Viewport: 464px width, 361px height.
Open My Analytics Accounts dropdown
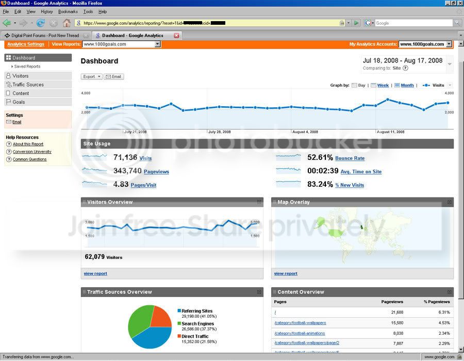coord(449,44)
